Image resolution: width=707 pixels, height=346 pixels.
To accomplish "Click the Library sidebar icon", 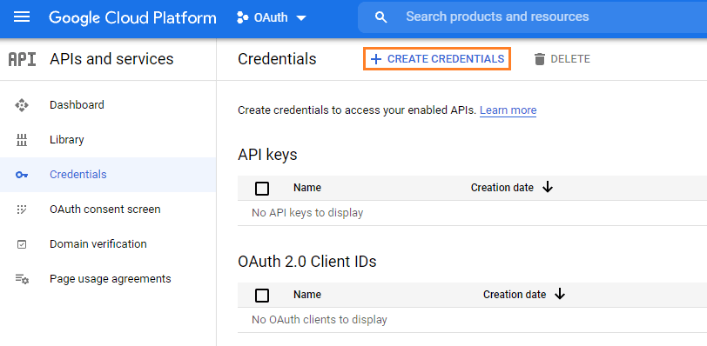I will pos(22,140).
